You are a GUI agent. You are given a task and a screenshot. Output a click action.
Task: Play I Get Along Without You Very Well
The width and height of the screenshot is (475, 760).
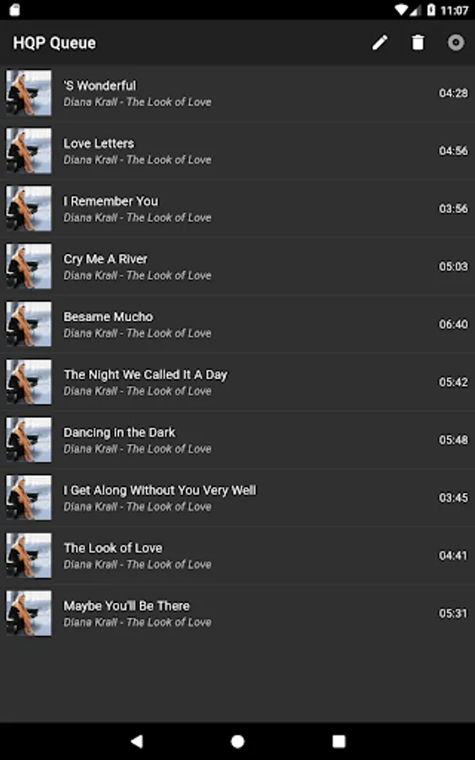click(x=237, y=497)
